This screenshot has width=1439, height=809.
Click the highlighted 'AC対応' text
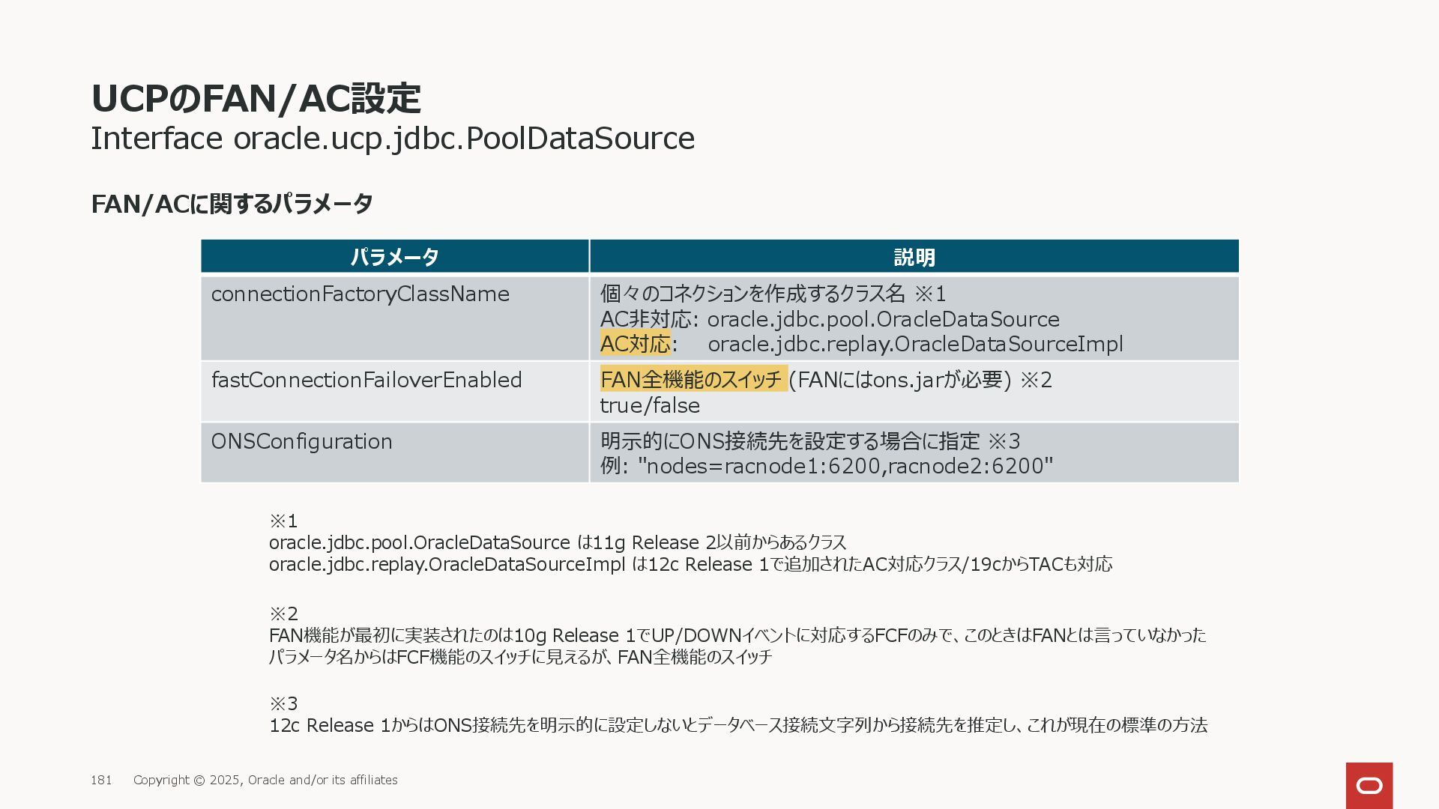[x=635, y=344]
